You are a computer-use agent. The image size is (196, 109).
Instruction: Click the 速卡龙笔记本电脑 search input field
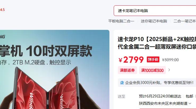coord(155,11)
